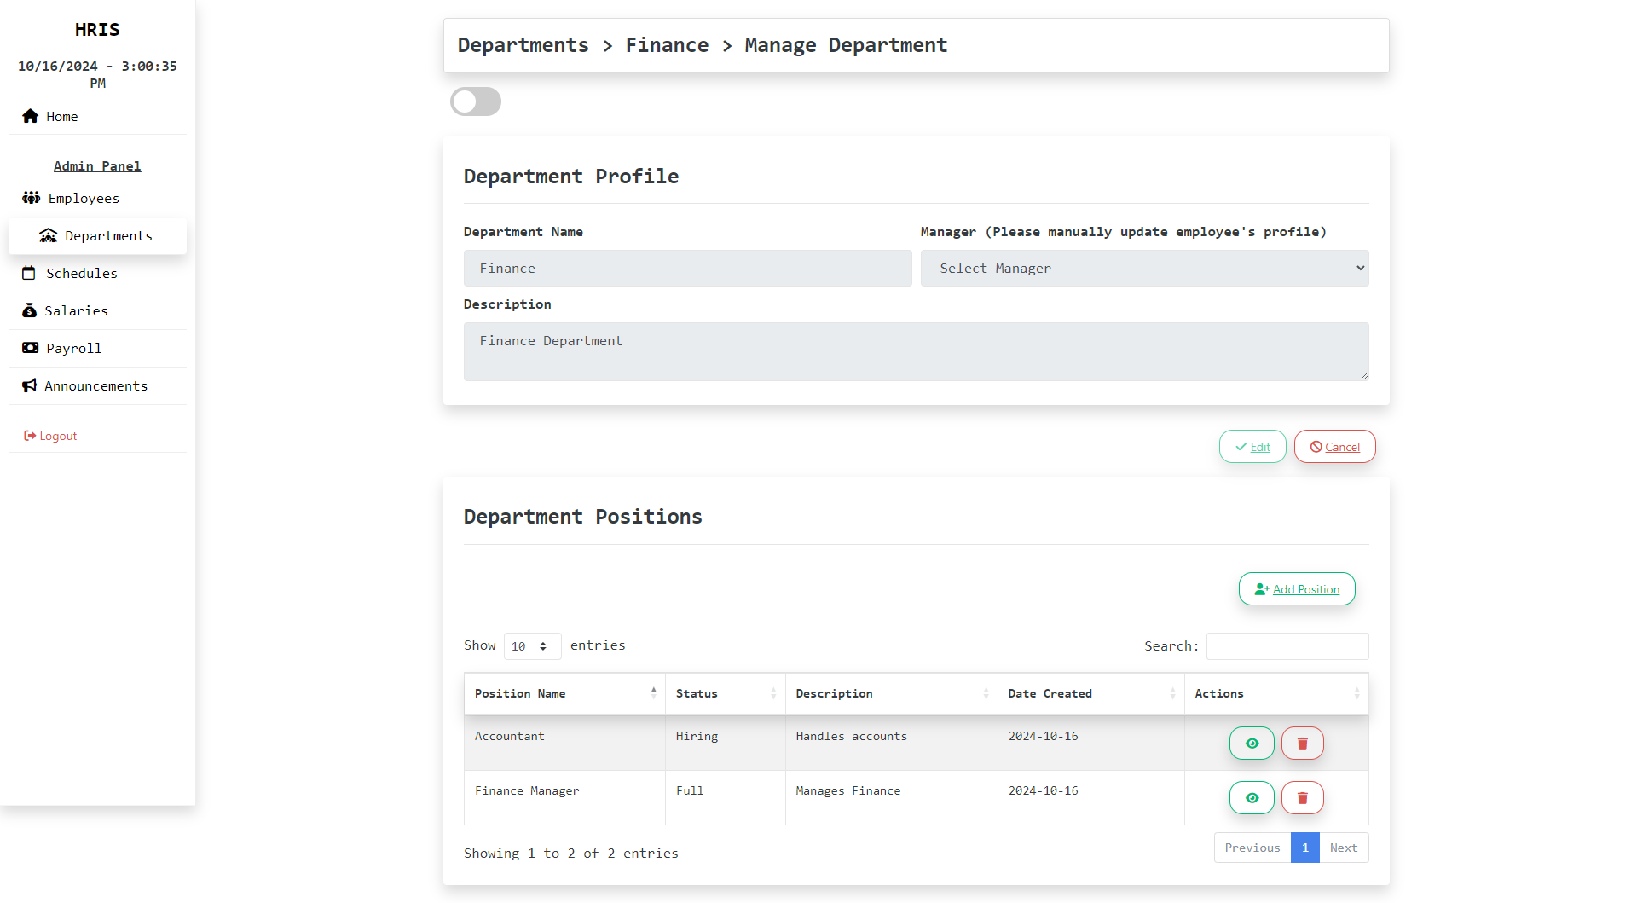1637x903 pixels.
Task: Click the Announcements megaphone icon
Action: click(x=30, y=385)
